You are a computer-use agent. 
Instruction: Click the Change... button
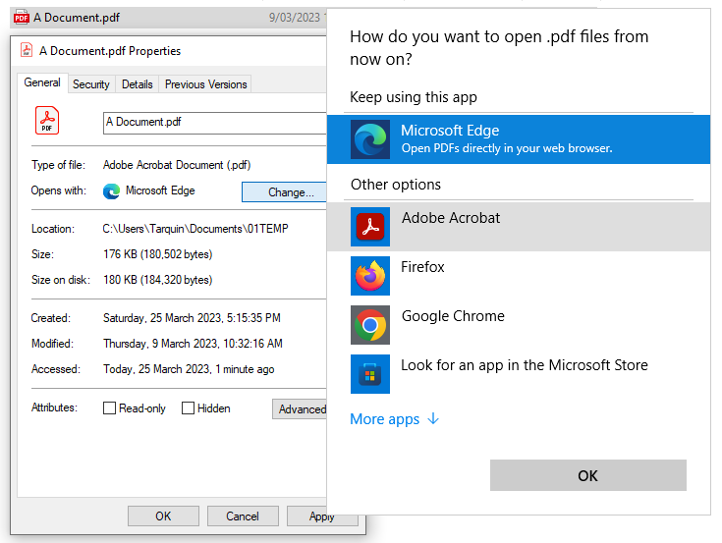(x=284, y=191)
